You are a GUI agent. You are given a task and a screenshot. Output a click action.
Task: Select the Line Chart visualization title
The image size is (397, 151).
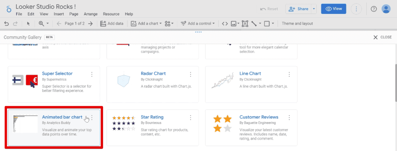click(250, 74)
